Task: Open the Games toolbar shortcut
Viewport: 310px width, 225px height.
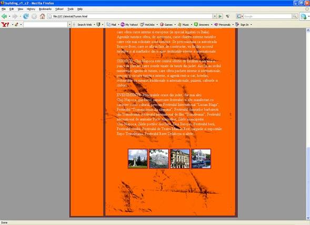Action: [x=166, y=25]
